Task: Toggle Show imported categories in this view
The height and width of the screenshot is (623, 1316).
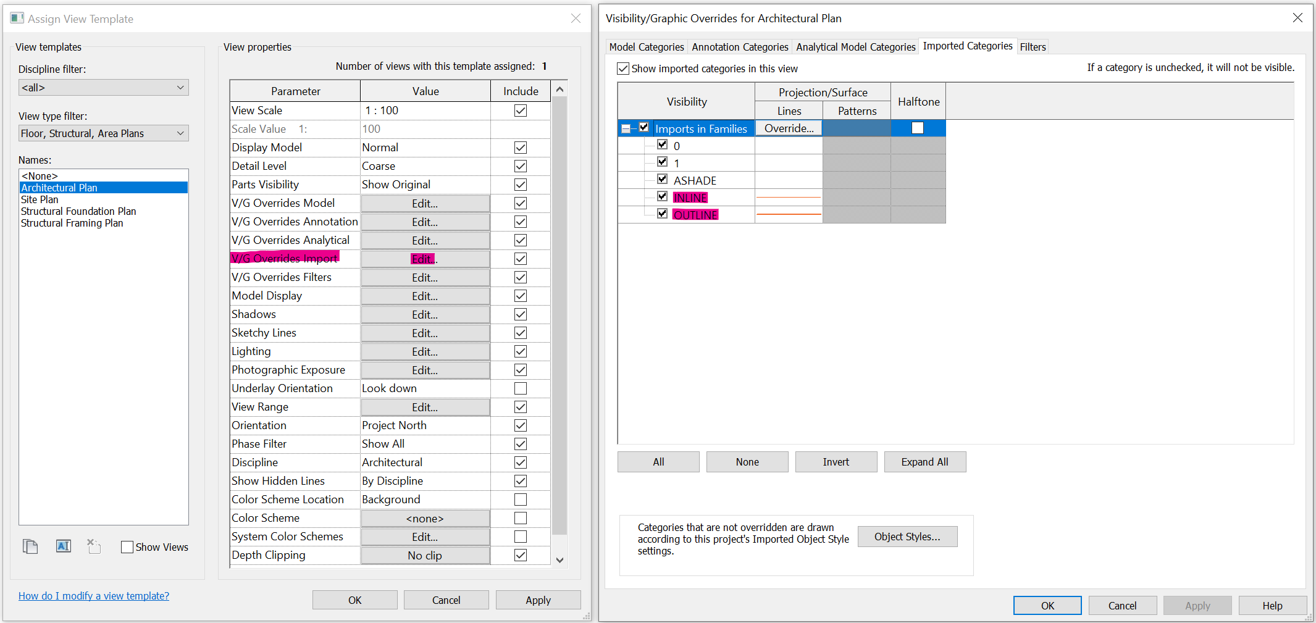Action: 623,69
